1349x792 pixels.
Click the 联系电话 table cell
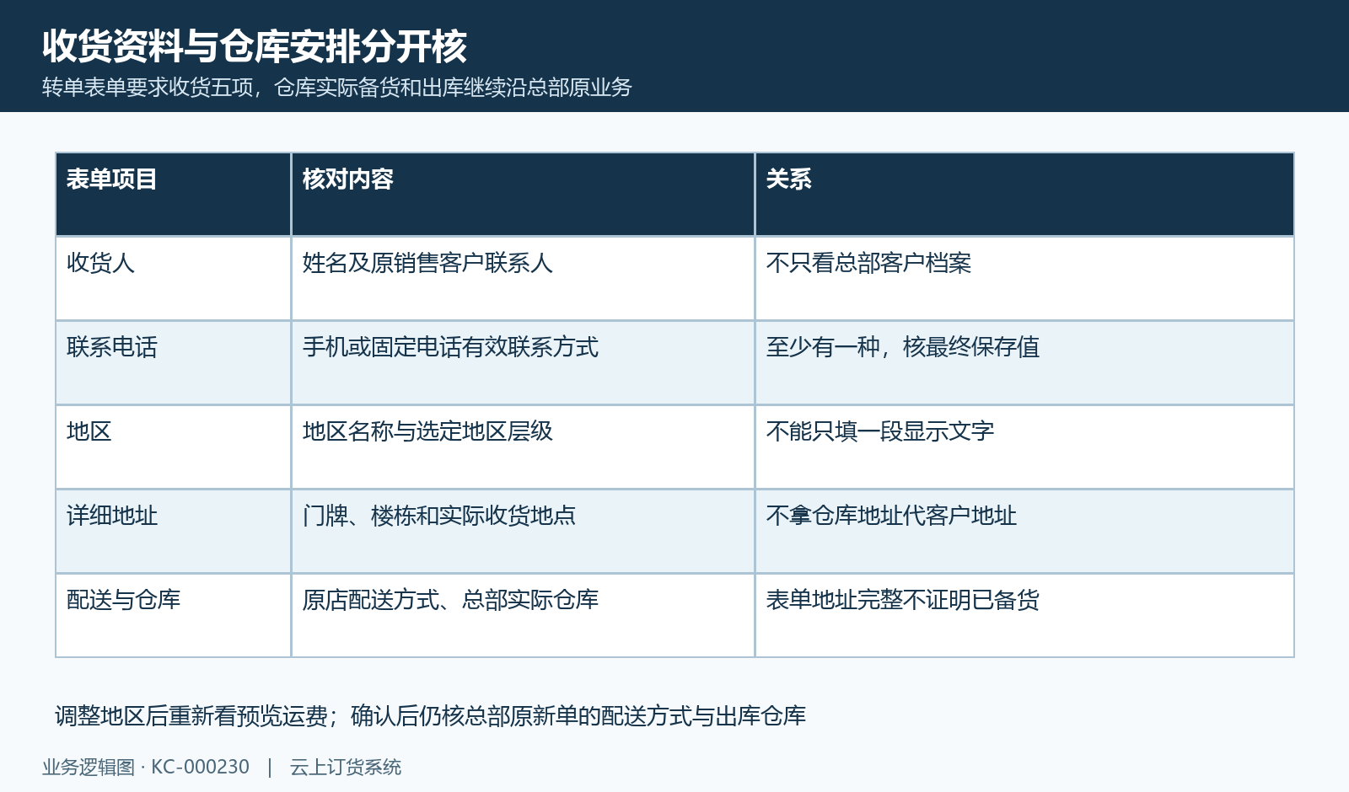point(173,363)
